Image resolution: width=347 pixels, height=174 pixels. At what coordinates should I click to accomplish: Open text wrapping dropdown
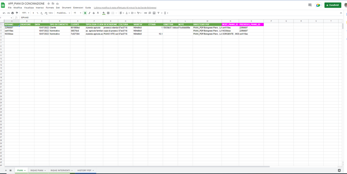pos(133,13)
